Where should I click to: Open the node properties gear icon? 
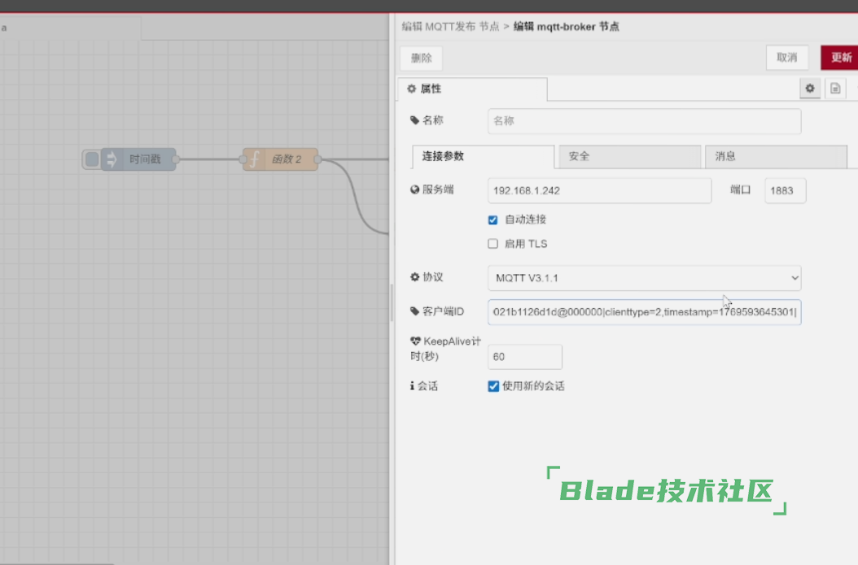809,89
